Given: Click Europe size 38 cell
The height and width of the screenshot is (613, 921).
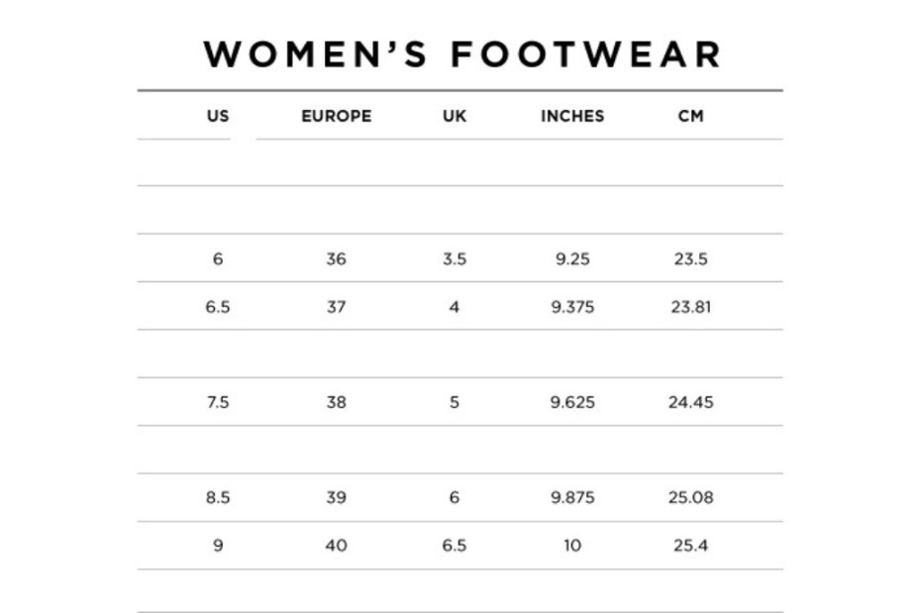Looking at the screenshot, I should [x=337, y=402].
